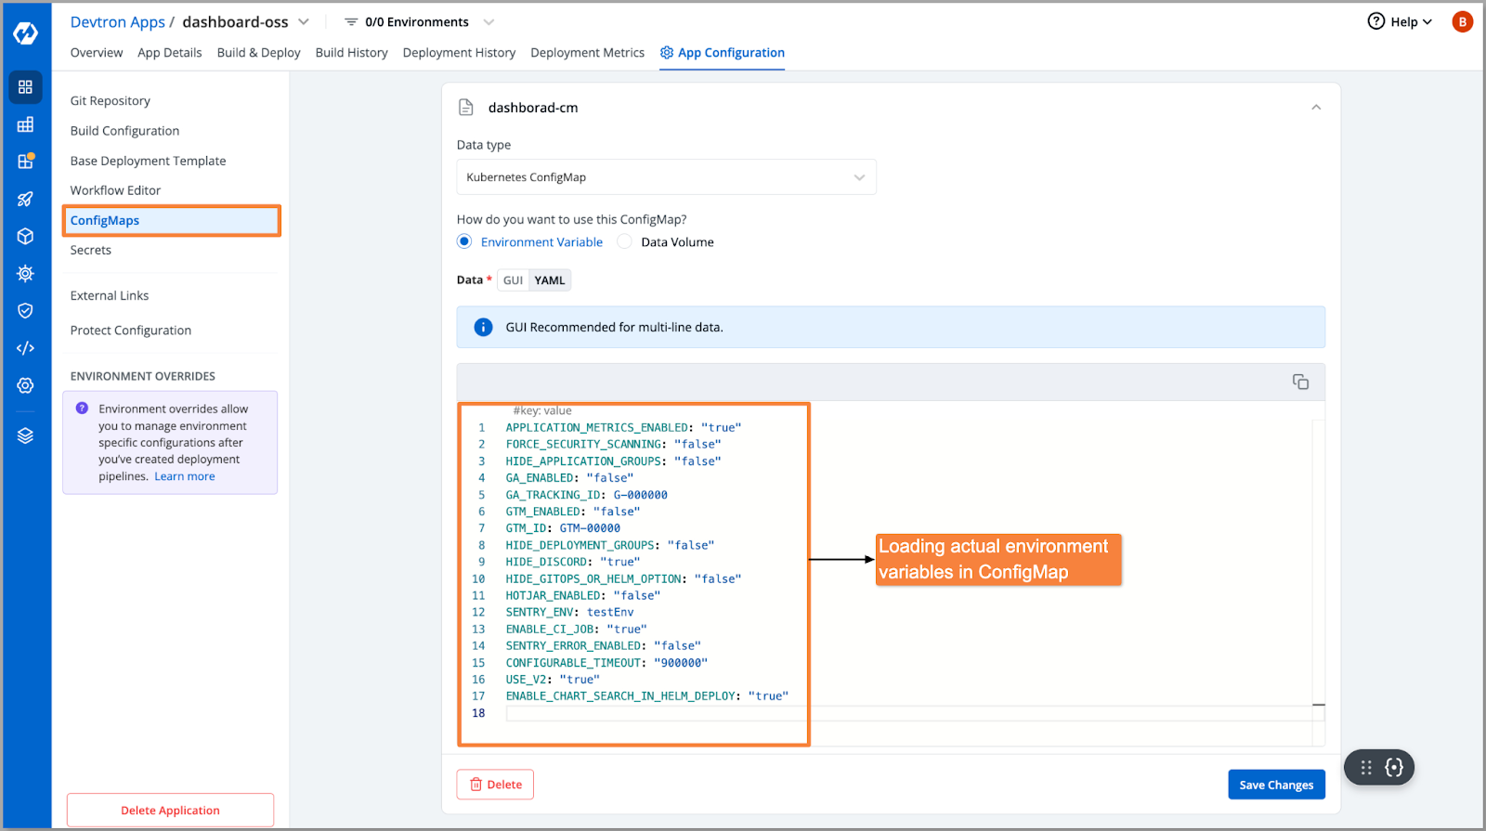
Task: Open Global Configurations gear icon in sidebar
Action: (x=25, y=385)
